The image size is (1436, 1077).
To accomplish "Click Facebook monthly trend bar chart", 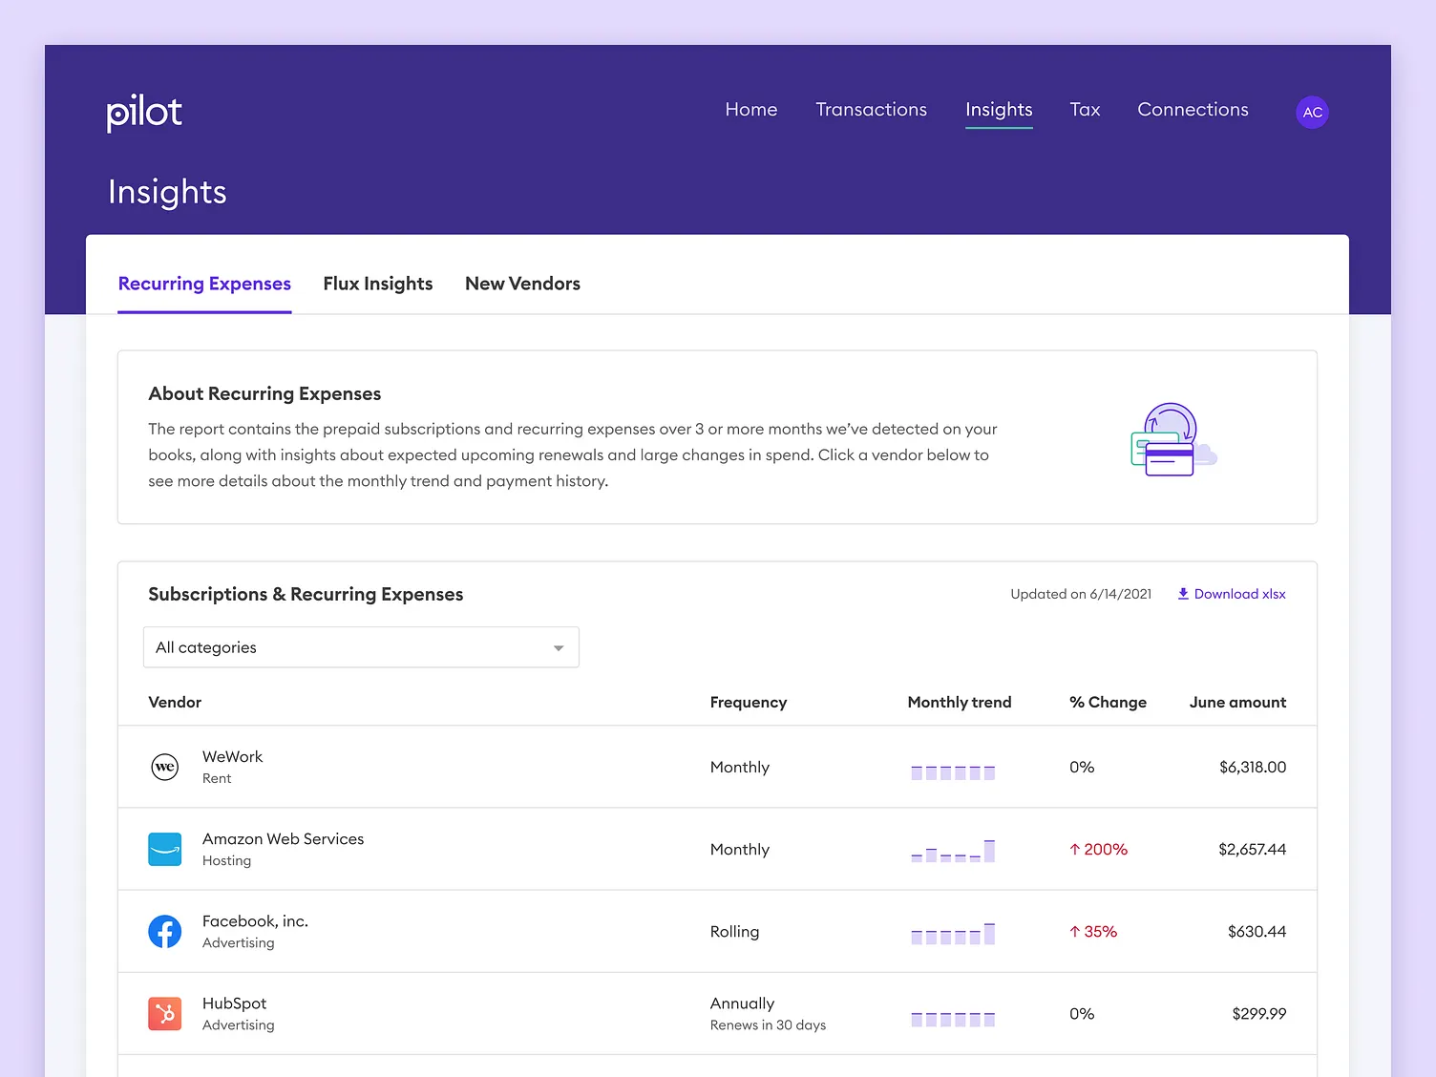I will (x=953, y=933).
